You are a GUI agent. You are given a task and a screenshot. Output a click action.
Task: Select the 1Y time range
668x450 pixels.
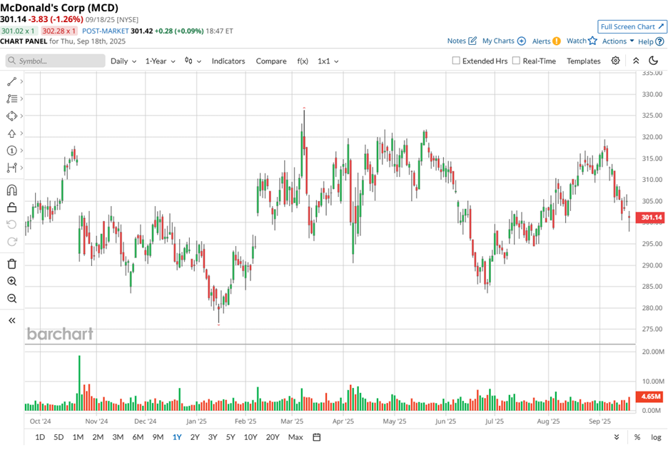coord(177,437)
